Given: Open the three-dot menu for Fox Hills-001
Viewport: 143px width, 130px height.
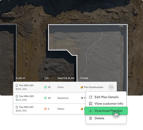Looking at the screenshot, I should pos(111,87).
